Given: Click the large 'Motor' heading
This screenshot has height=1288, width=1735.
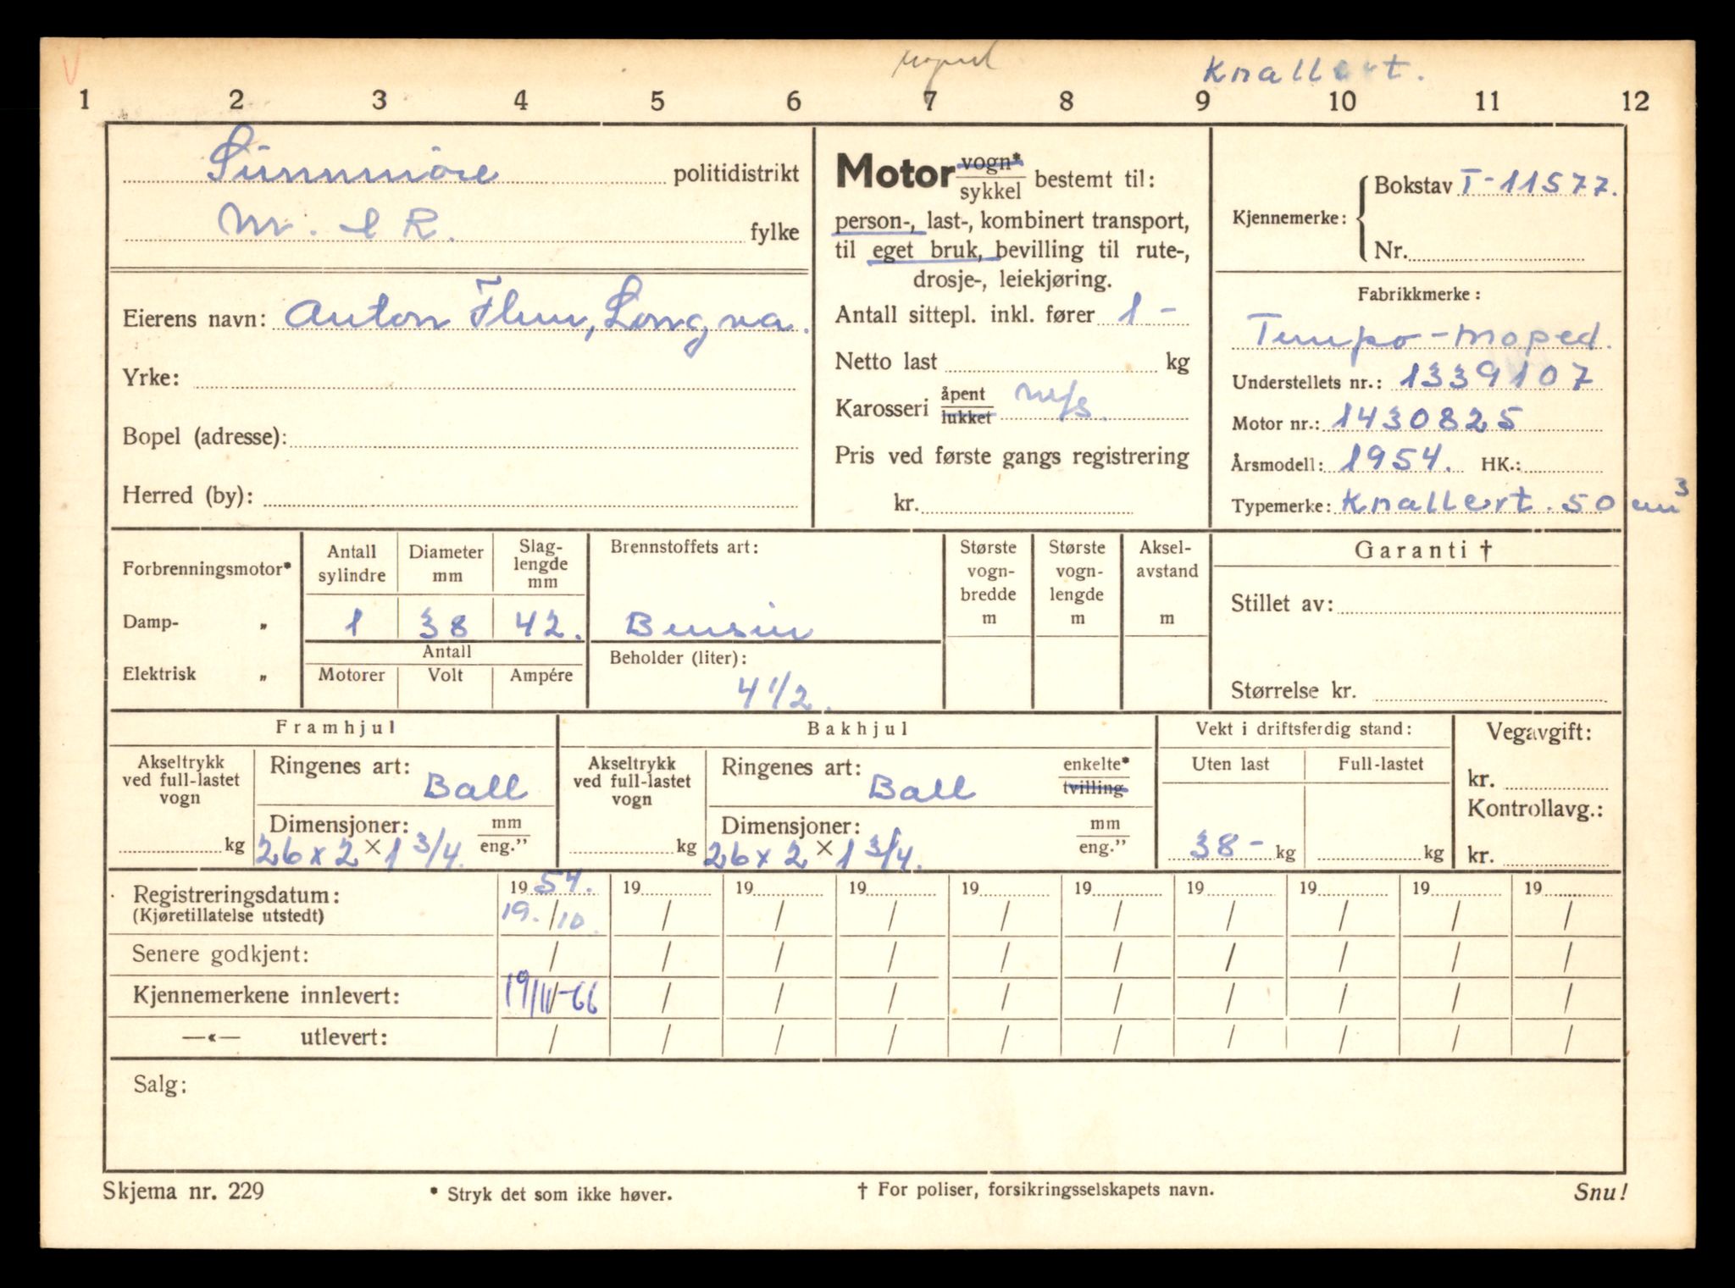Looking at the screenshot, I should [x=894, y=173].
